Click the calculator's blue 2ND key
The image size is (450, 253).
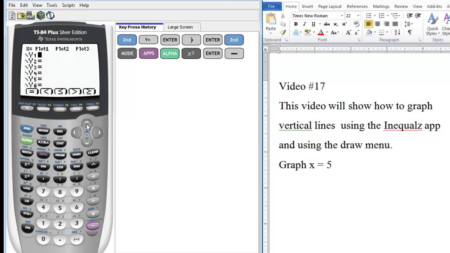tap(27, 129)
